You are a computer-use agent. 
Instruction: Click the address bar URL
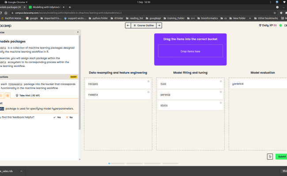(x=68, y=13)
